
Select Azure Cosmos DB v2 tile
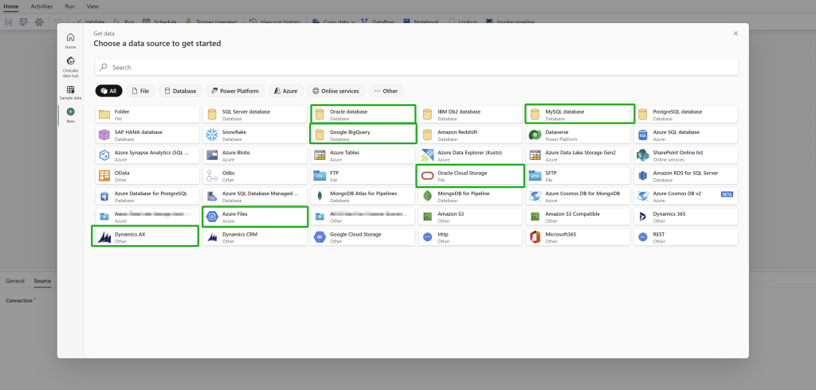(686, 197)
